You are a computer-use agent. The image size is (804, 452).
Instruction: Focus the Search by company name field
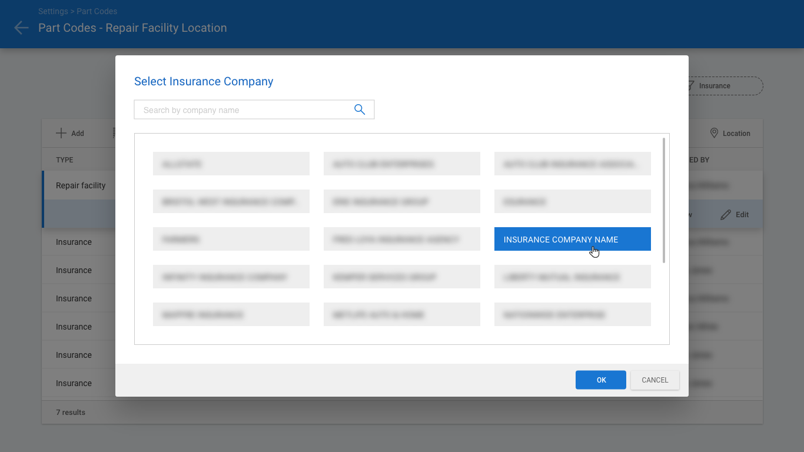click(x=244, y=110)
